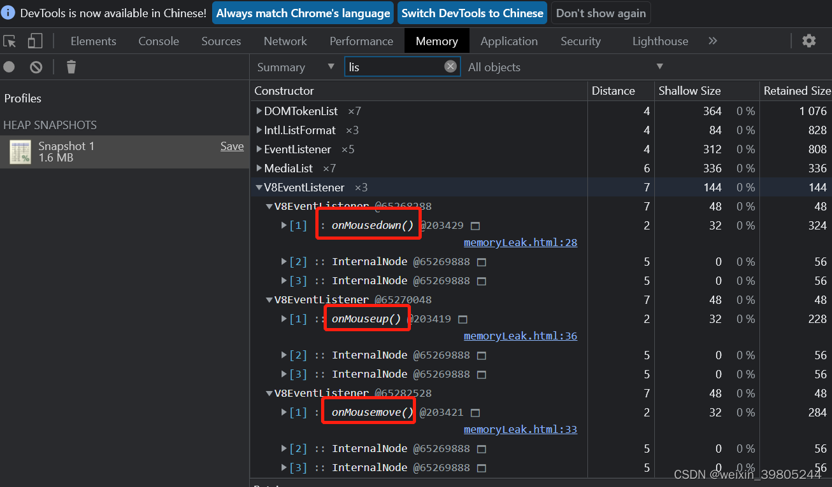Open memoryLeak.html:36 source link
Image resolution: width=832 pixels, height=487 pixels.
[x=520, y=336]
